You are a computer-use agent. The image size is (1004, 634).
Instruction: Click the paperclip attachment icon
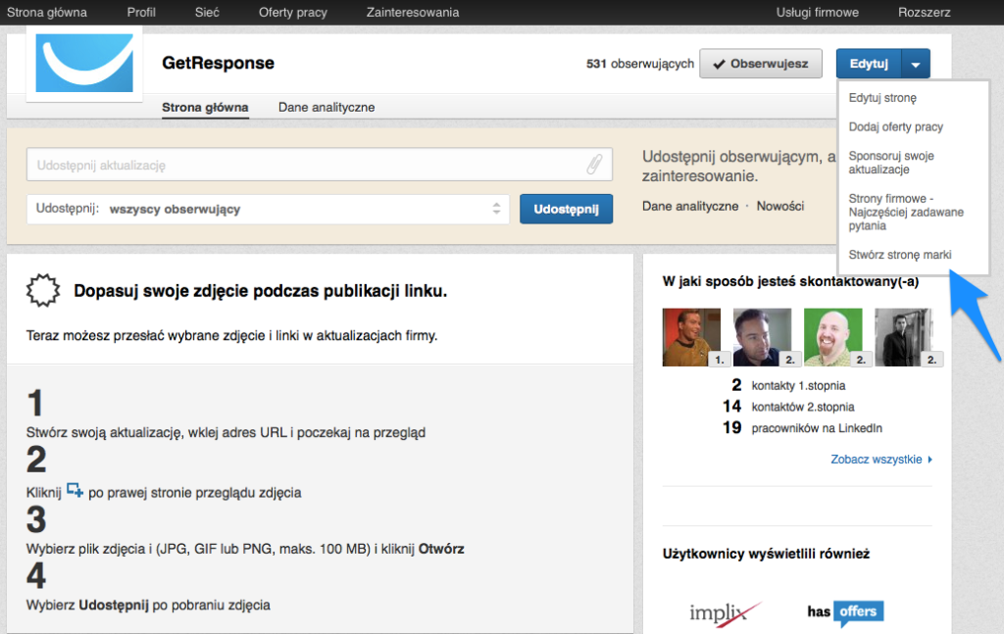click(594, 165)
